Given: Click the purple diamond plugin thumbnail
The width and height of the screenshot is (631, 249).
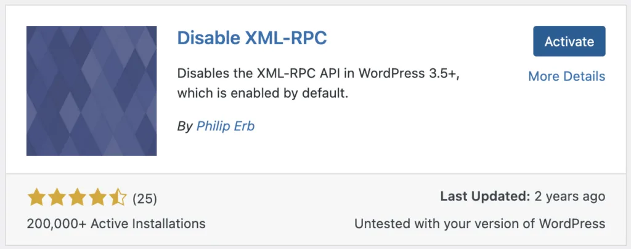Looking at the screenshot, I should 91,91.
